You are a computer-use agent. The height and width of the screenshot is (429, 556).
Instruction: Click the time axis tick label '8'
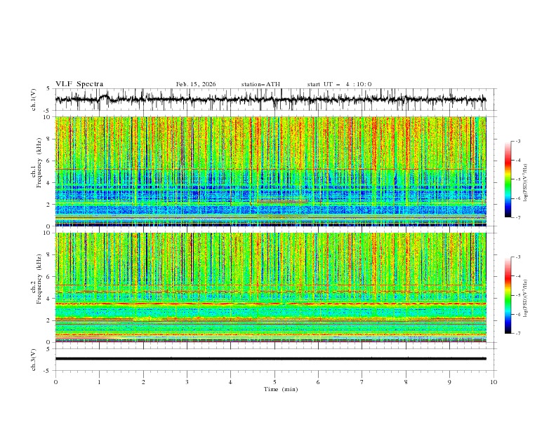[x=406, y=382]
